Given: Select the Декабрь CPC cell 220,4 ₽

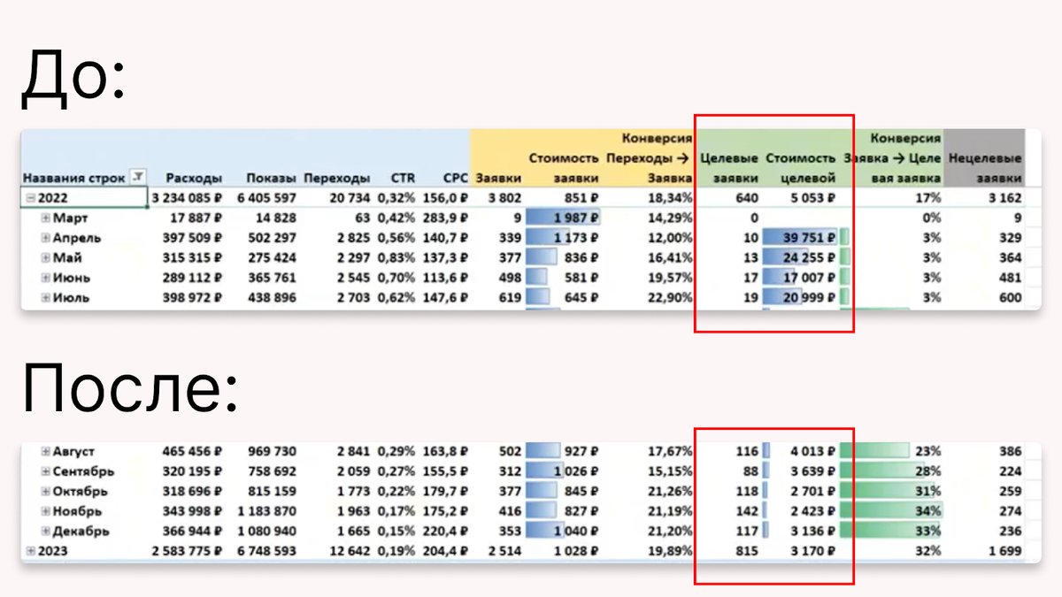Looking at the screenshot, I should [445, 532].
